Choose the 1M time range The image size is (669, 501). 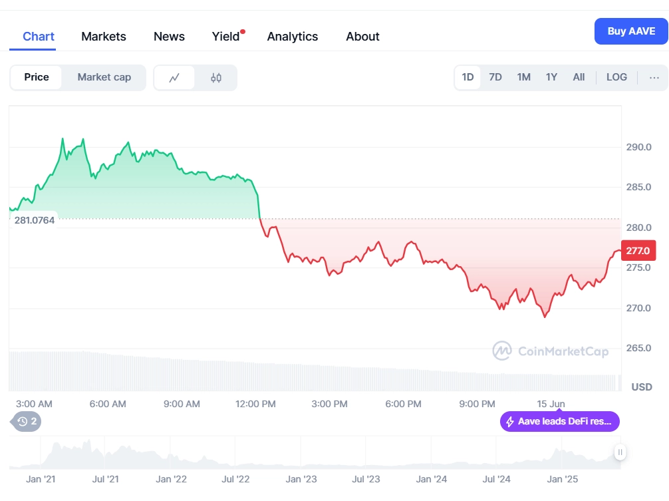pyautogui.click(x=523, y=77)
